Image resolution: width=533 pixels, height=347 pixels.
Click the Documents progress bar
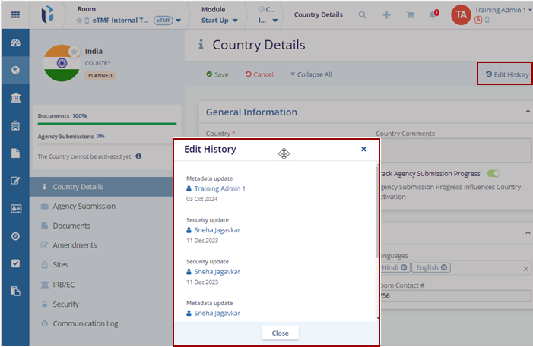(106, 123)
